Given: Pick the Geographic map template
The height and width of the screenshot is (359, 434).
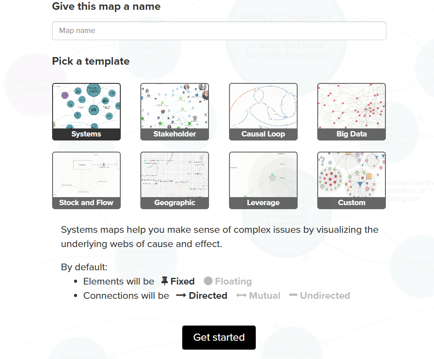Looking at the screenshot, I should click(x=175, y=180).
